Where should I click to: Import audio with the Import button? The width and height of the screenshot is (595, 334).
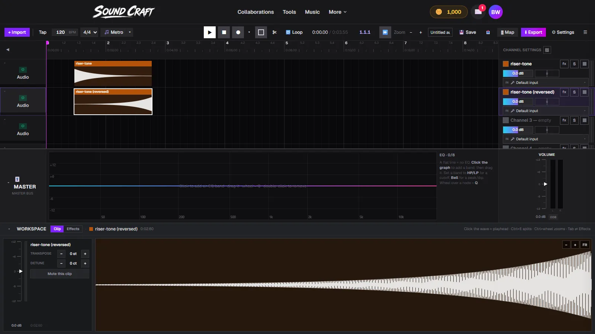pos(17,32)
